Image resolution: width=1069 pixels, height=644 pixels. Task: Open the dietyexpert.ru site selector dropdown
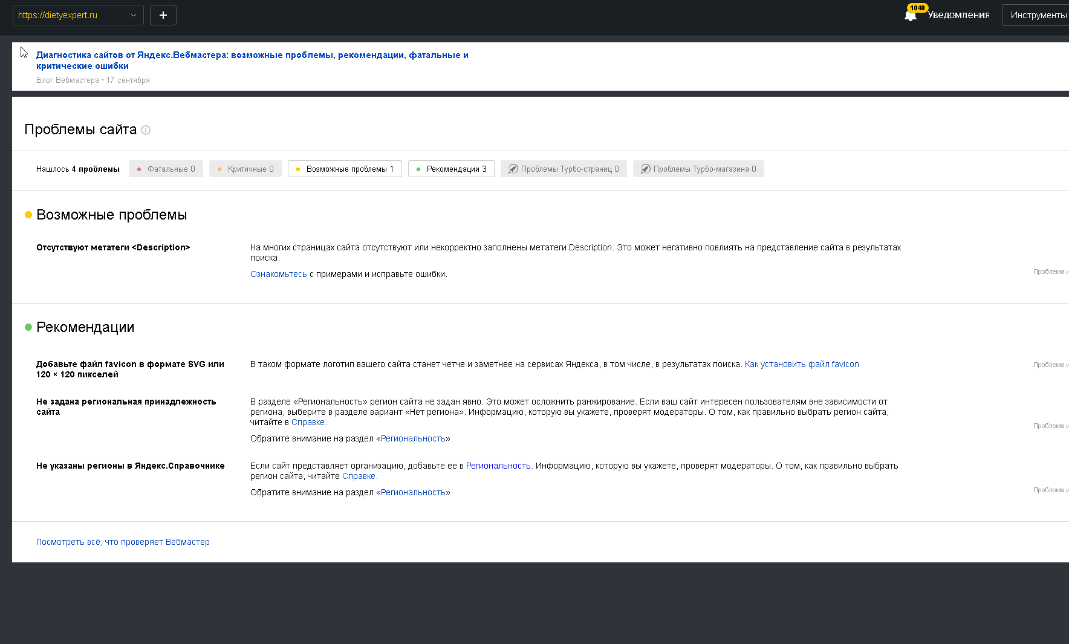point(78,15)
